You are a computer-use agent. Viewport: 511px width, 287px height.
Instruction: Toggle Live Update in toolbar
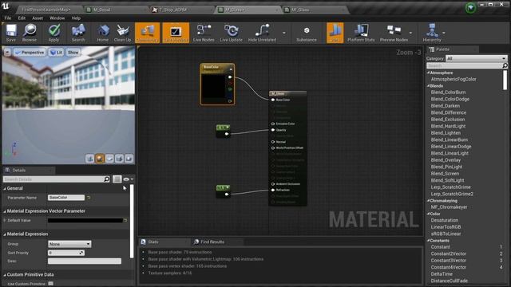231,33
